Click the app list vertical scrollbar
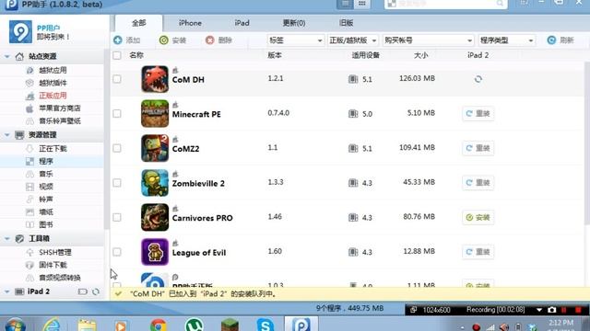 (587, 143)
